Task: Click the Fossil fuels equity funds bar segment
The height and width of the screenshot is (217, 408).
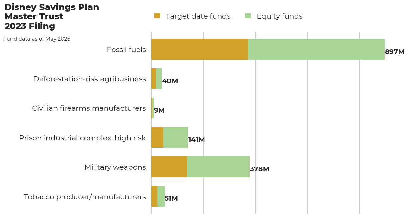Action: [316, 50]
